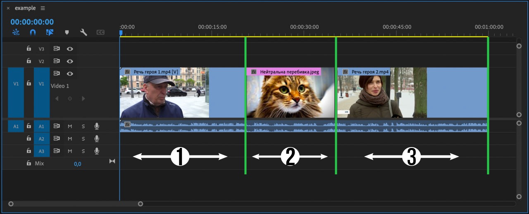Hide V2 track output with eye icon

click(70, 61)
